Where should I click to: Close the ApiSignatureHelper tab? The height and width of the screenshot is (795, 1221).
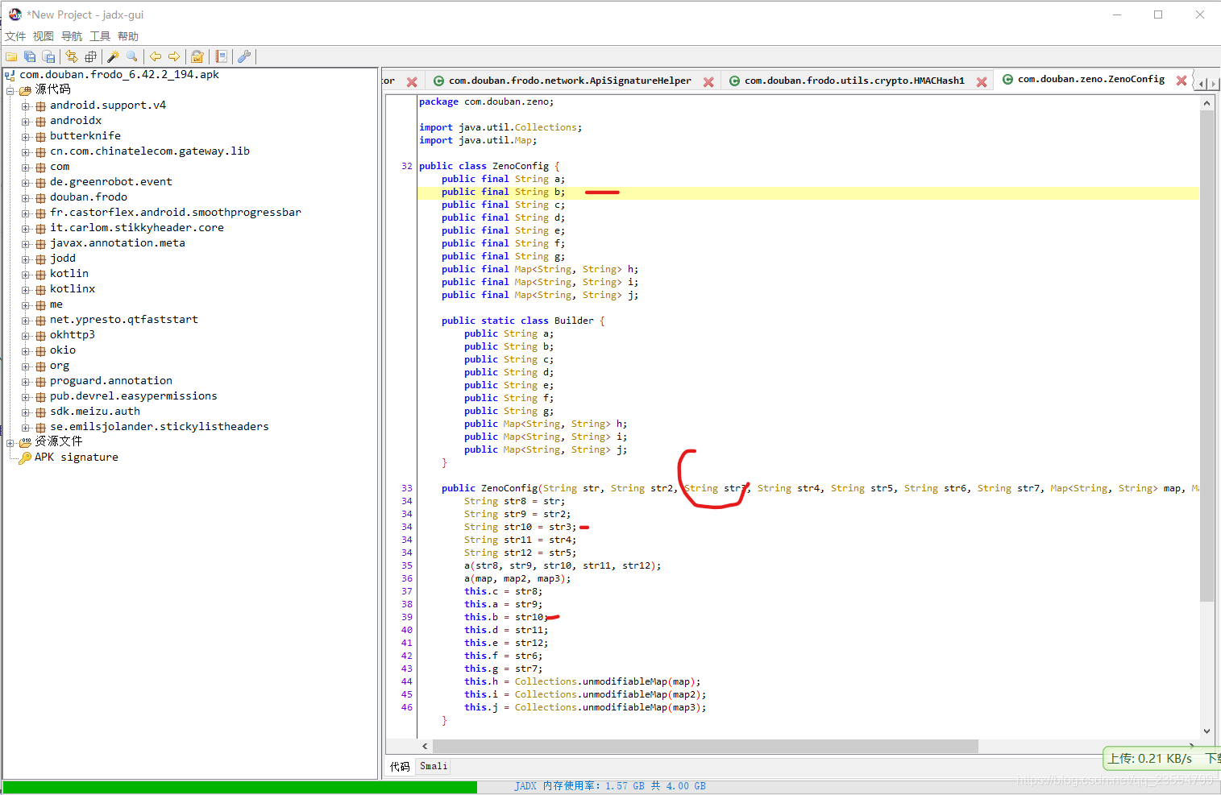(708, 81)
